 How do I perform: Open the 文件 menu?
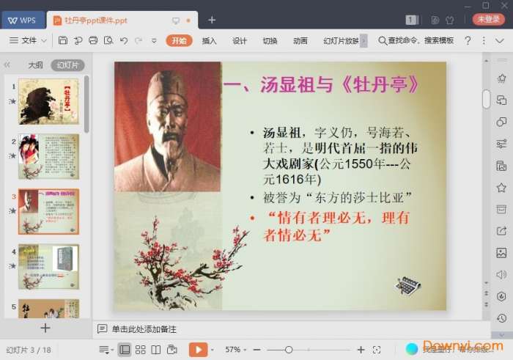click(x=23, y=40)
